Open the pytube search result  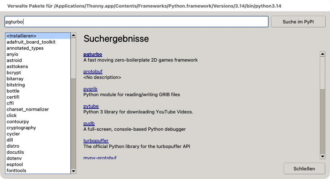[x=91, y=106]
